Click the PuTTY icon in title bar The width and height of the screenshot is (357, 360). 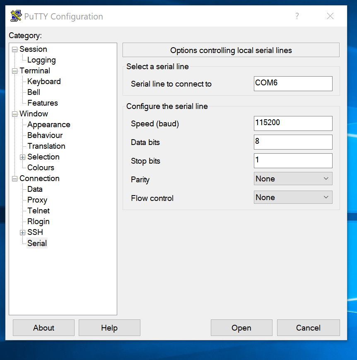[x=16, y=16]
